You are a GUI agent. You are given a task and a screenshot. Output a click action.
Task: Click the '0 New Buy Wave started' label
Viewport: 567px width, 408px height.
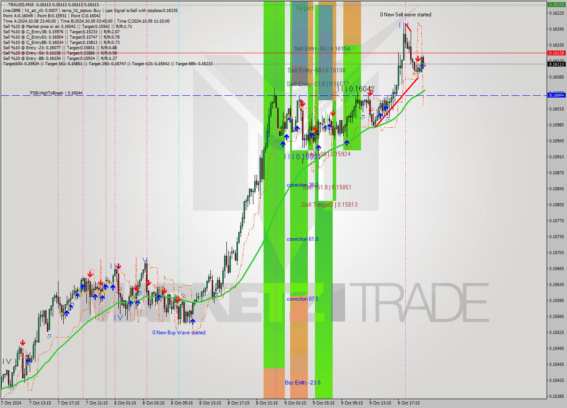click(179, 333)
